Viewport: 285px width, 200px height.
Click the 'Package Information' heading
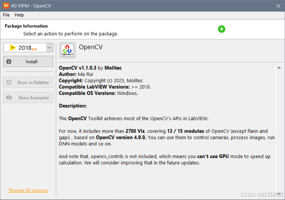[26, 26]
